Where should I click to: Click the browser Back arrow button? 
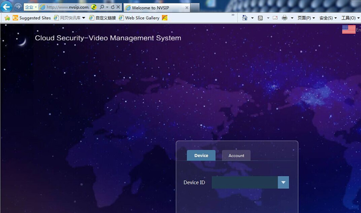pyautogui.click(x=6, y=7)
